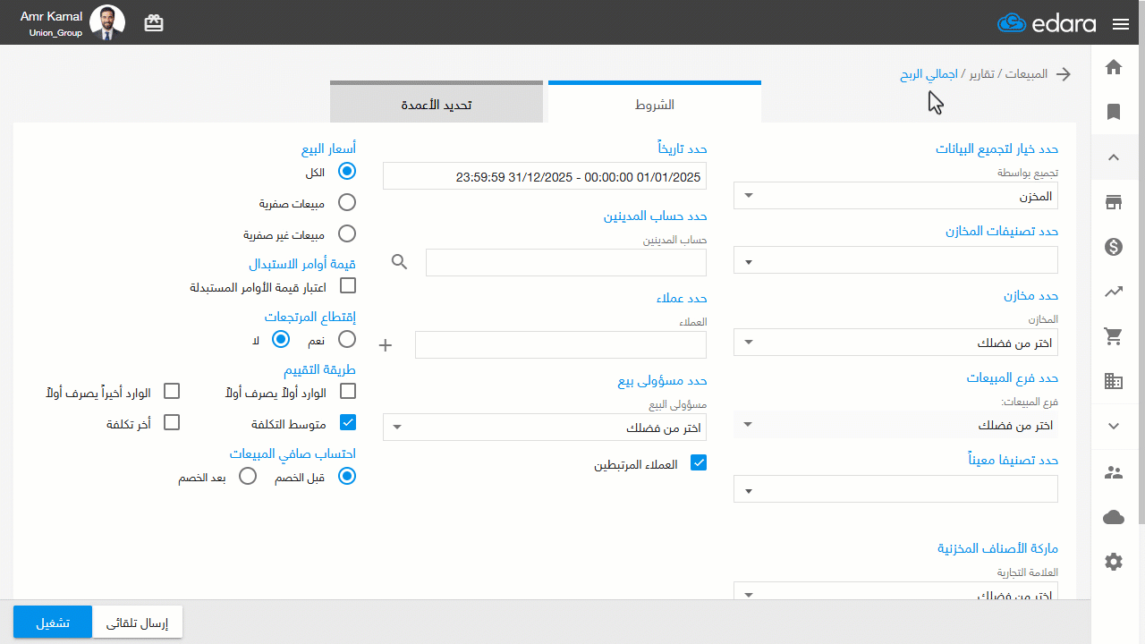
Task: Open the مسؤولي البيع dropdown
Action: (545, 427)
